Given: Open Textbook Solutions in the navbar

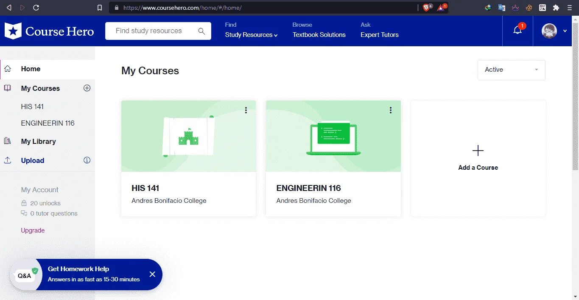Looking at the screenshot, I should (x=319, y=35).
